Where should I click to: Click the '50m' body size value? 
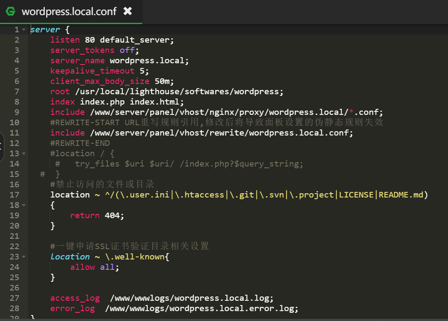tap(162, 81)
